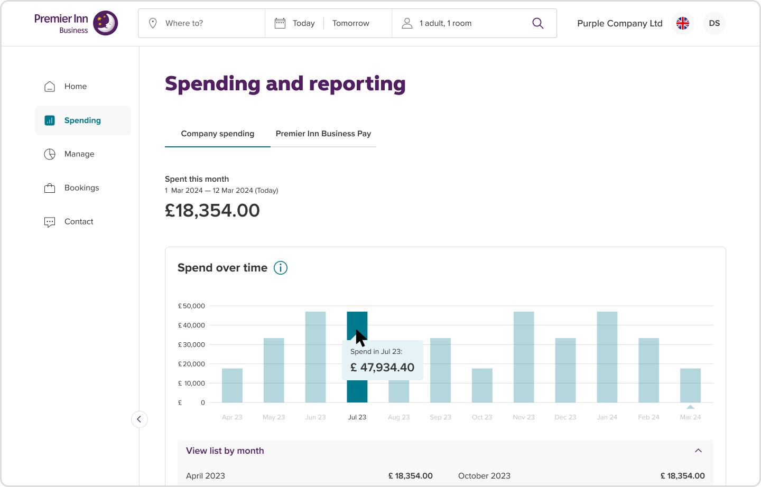
Task: Click the Spend over time info icon
Action: point(281,268)
